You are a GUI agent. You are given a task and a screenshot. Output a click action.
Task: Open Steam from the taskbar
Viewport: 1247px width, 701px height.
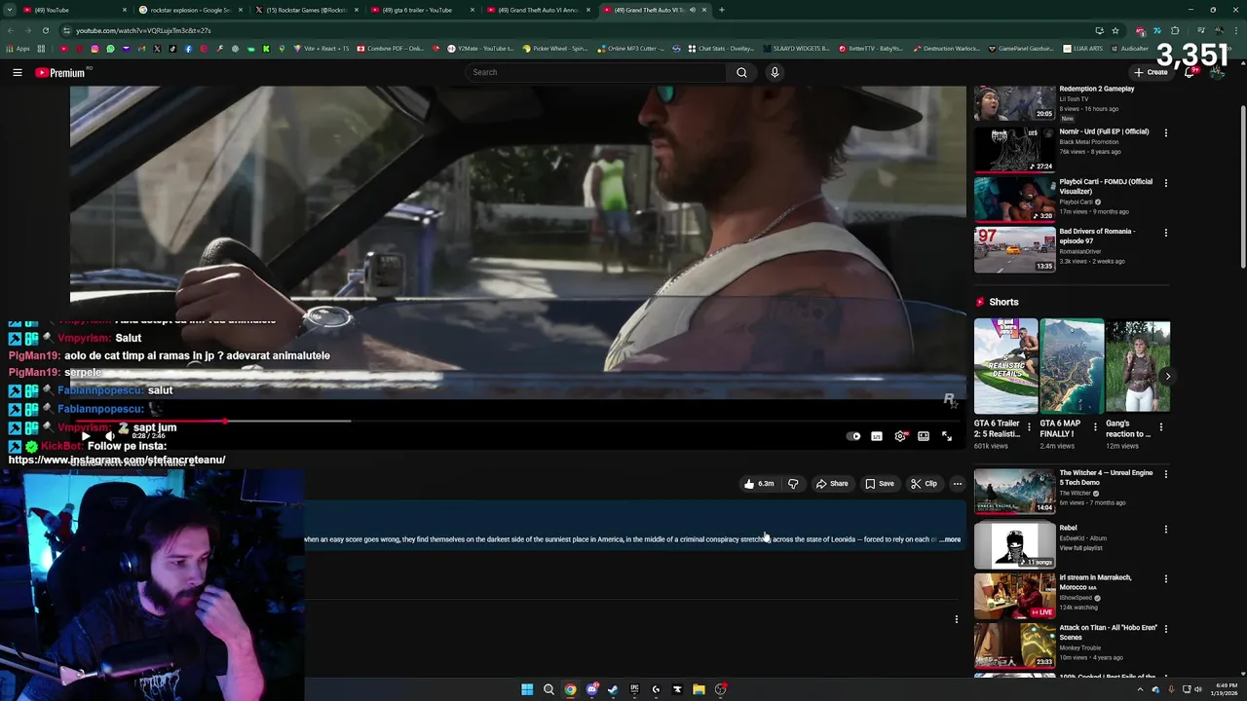(x=613, y=689)
